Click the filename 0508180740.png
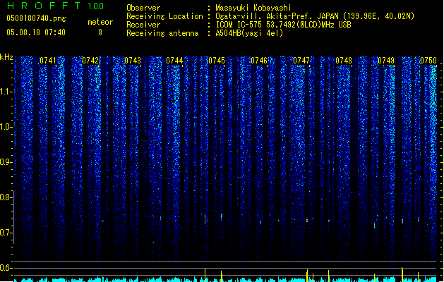 point(36,18)
